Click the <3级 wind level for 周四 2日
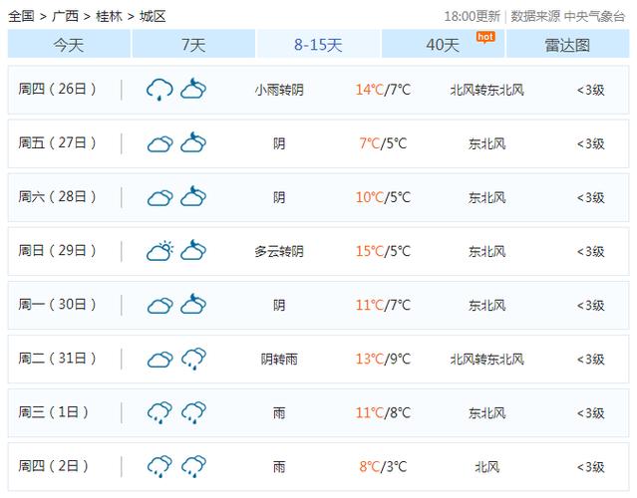Viewport: 637px width, 498px height. 591,467
